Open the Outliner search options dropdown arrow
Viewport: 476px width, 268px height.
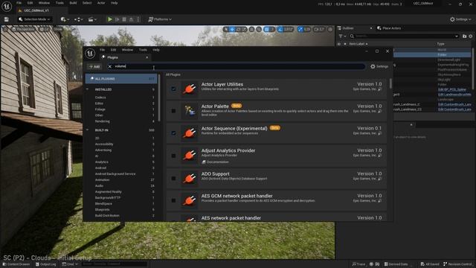point(457,36)
